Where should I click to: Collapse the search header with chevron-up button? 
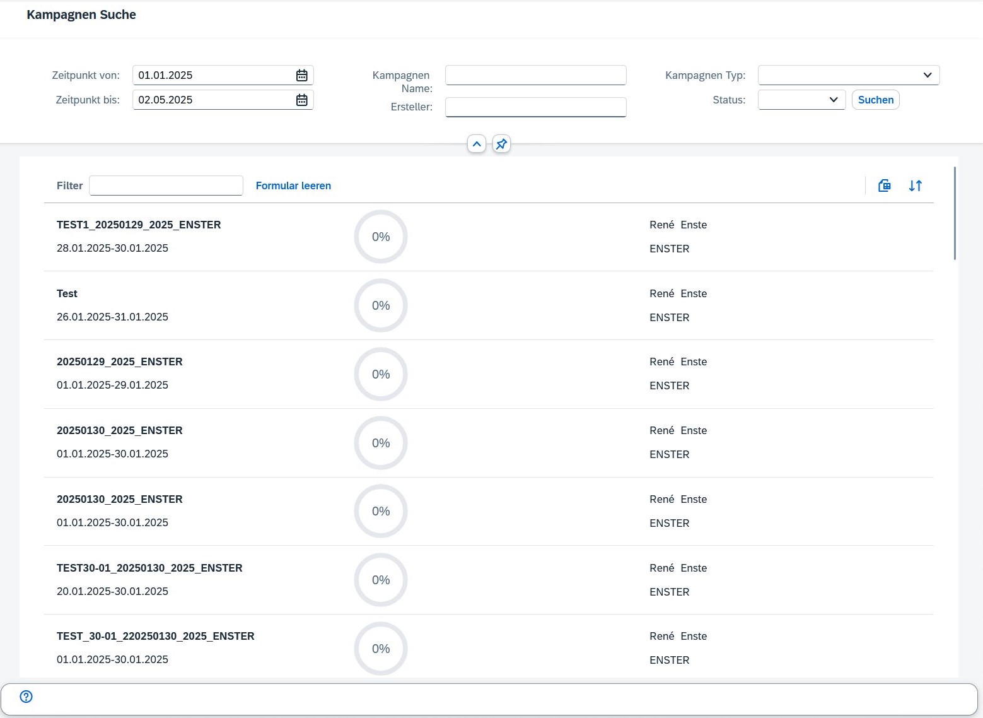pos(477,144)
